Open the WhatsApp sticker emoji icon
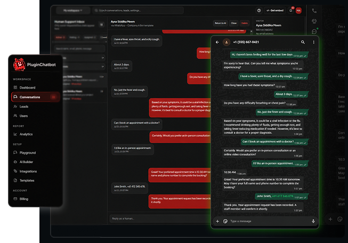Image resolution: width=348 pixels, height=243 pixels. tap(225, 221)
